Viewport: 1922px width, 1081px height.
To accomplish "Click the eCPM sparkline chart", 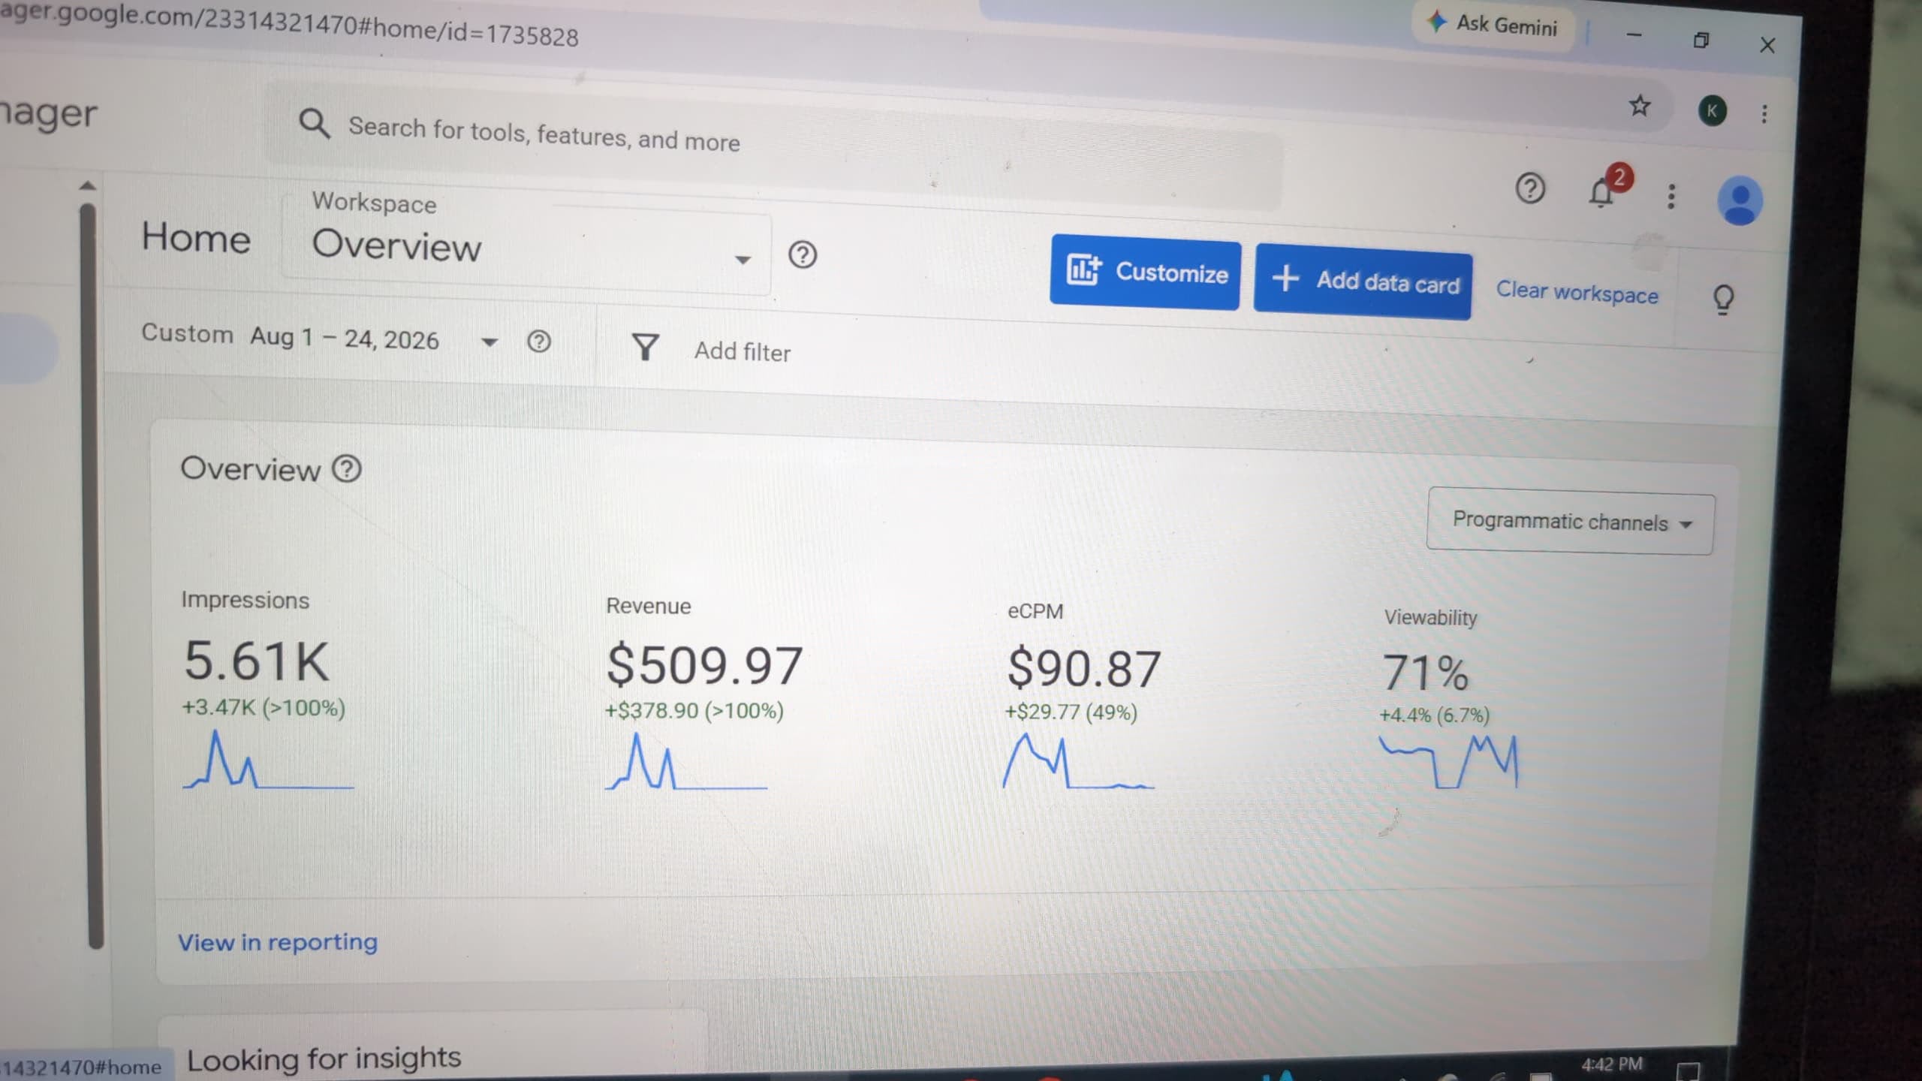I will (1078, 762).
